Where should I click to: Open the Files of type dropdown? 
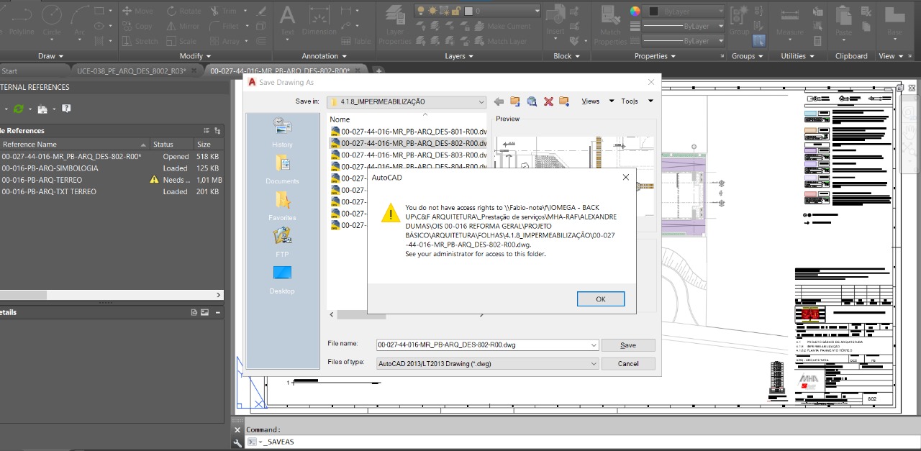pos(594,364)
